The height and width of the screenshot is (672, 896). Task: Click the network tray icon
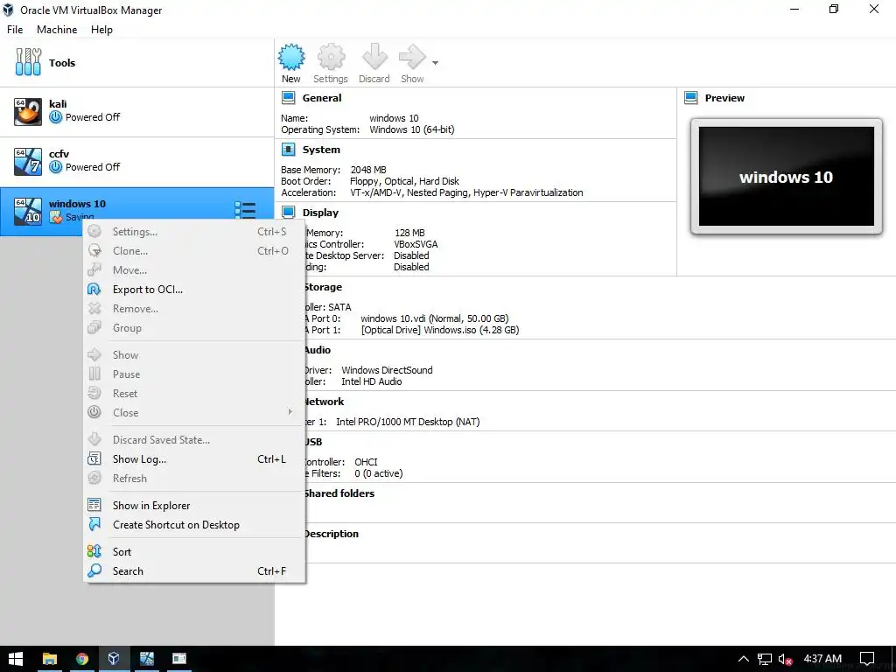tap(765, 659)
